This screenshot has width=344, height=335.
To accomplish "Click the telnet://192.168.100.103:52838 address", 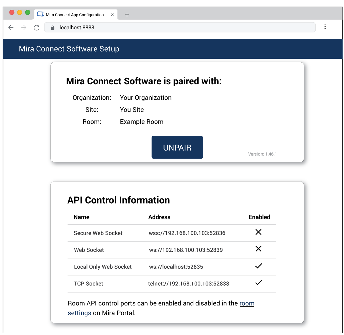I will [188, 284].
